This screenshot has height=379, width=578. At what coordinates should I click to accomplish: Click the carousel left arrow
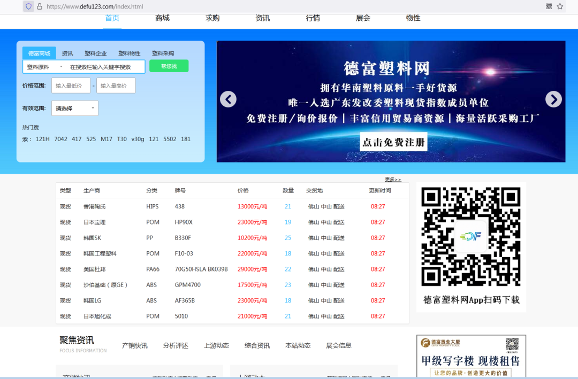pyautogui.click(x=228, y=99)
